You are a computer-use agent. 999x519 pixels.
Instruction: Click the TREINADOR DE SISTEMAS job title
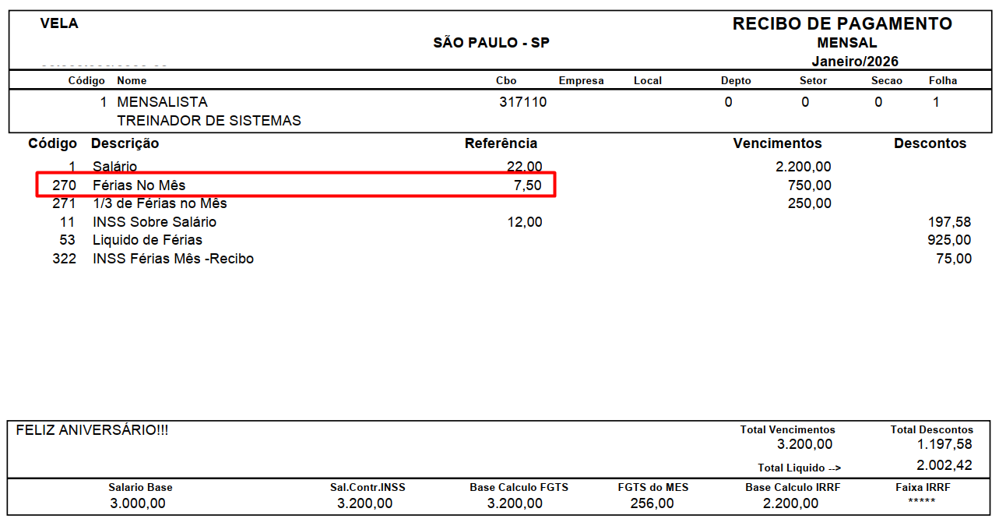(x=209, y=121)
